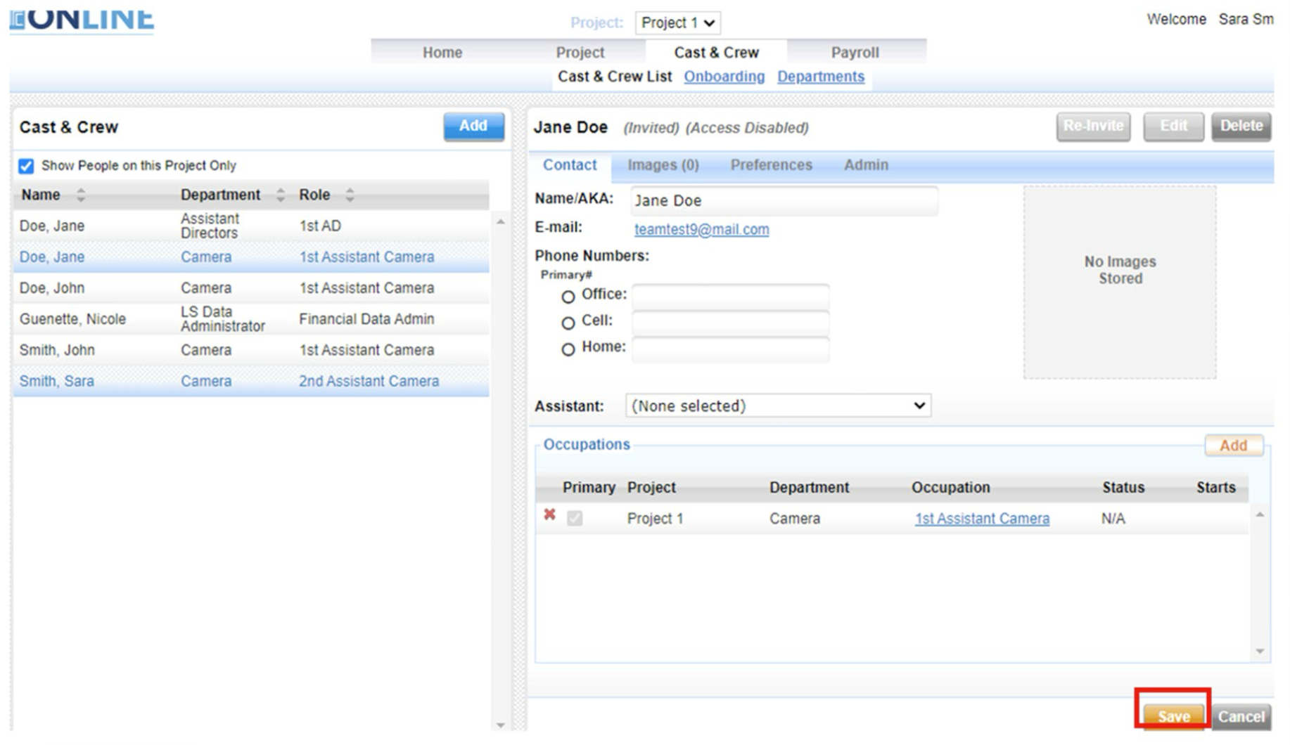The height and width of the screenshot is (745, 1290).
Task: Switch to the Admin tab
Action: pyautogui.click(x=866, y=165)
